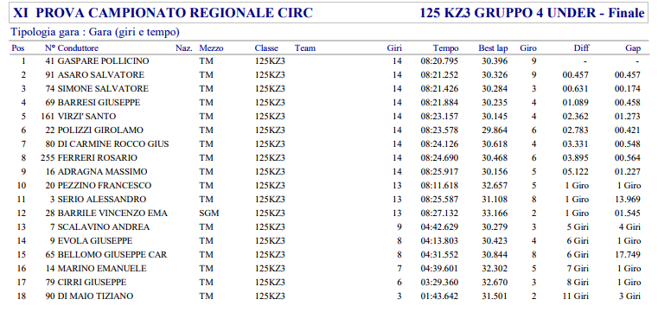The width and height of the screenshot is (658, 325).
Task: Select driver name 'SIMONE SALVATORE'
Action: tap(103, 89)
